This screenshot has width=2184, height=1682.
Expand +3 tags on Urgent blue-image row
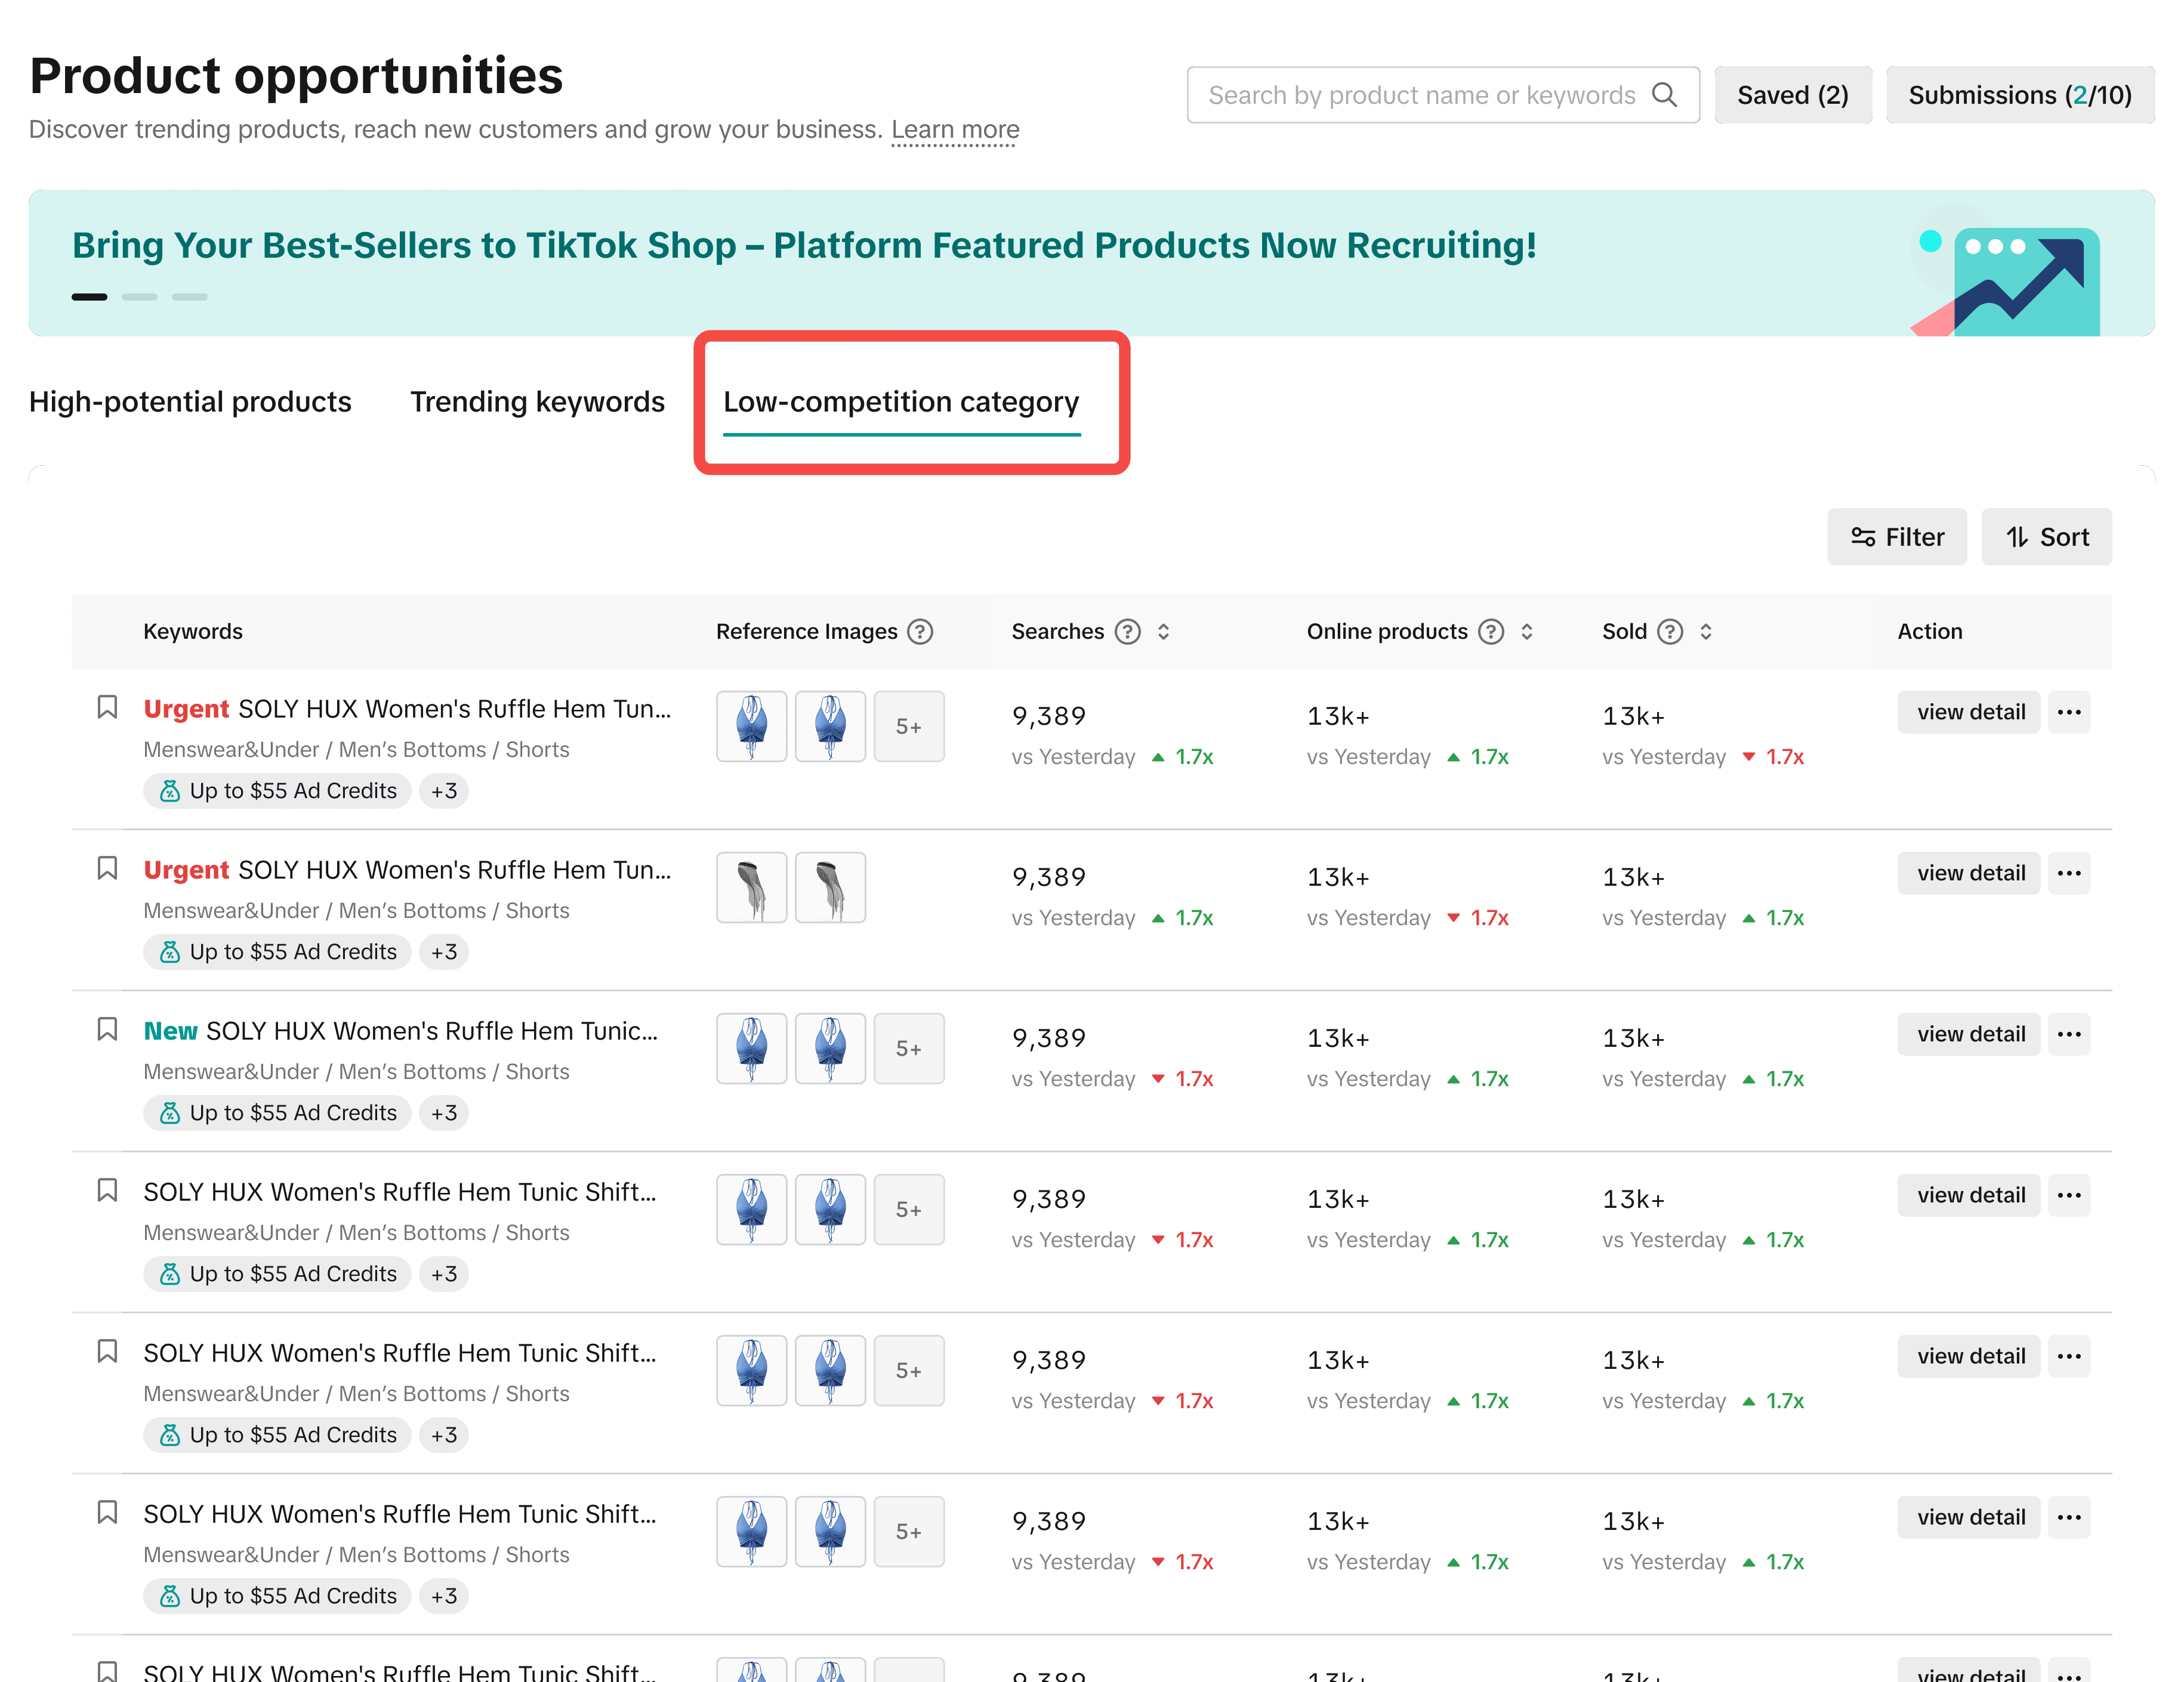tap(444, 791)
